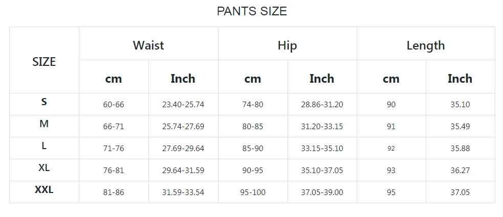
Task: Click waist cell 60-66
Action: click(x=114, y=104)
